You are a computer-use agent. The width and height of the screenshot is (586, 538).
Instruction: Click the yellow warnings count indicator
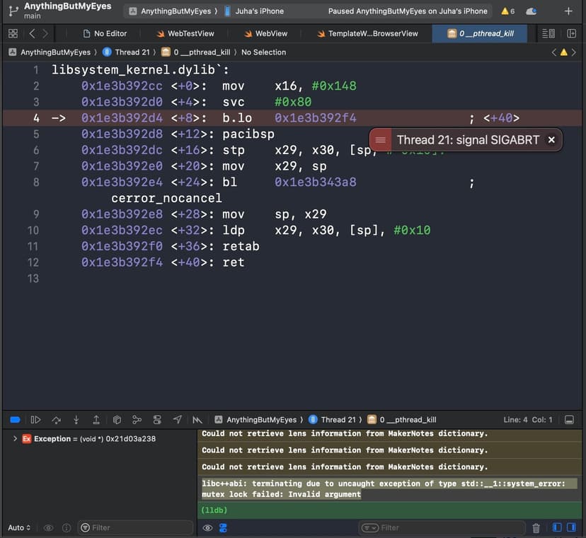(x=507, y=11)
